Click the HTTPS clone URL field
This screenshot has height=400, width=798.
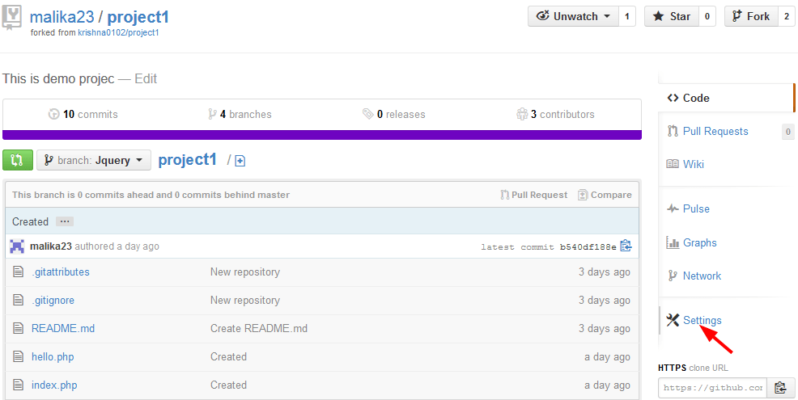[712, 388]
